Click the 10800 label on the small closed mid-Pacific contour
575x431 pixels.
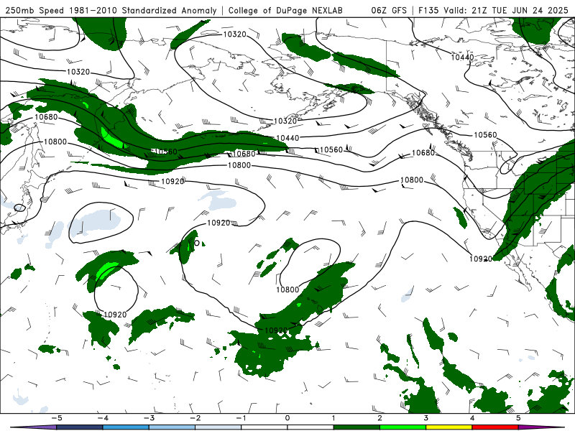pos(288,289)
